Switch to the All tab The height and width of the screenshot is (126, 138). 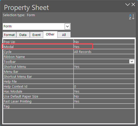pos(64,35)
